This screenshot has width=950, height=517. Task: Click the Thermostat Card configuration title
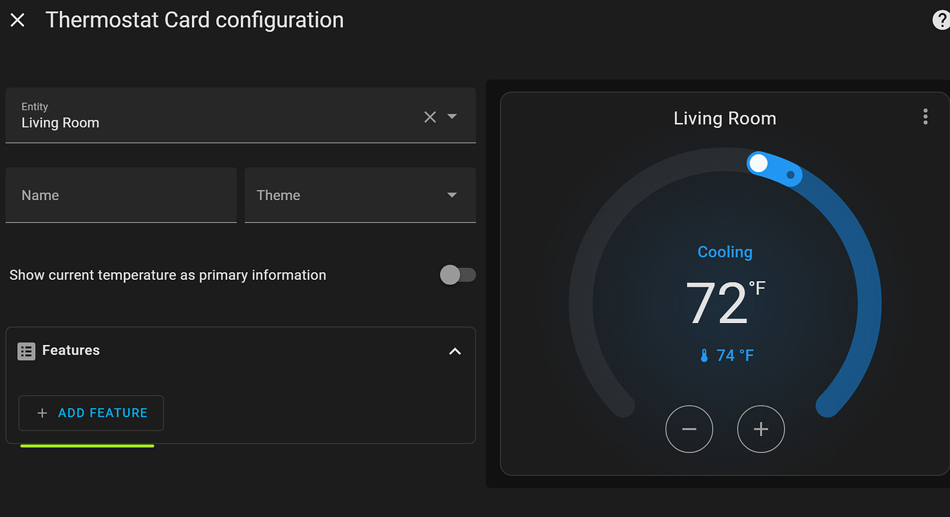click(x=195, y=20)
